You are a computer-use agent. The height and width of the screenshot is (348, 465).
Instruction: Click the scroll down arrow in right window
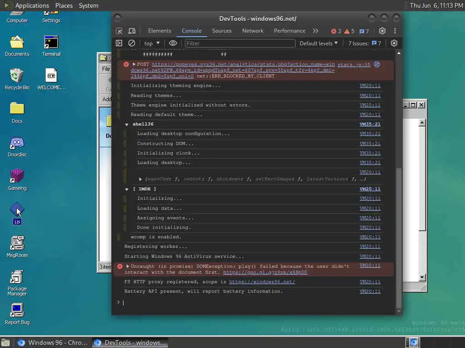422,277
